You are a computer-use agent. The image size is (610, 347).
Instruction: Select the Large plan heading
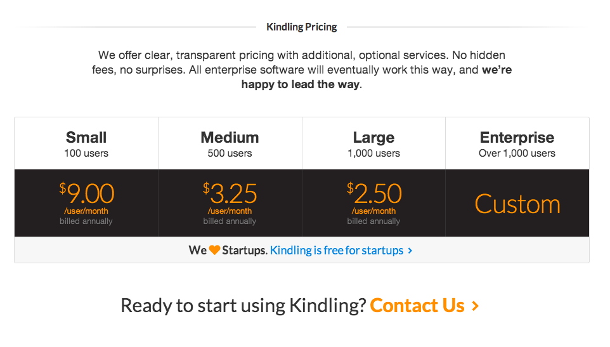[x=373, y=138]
